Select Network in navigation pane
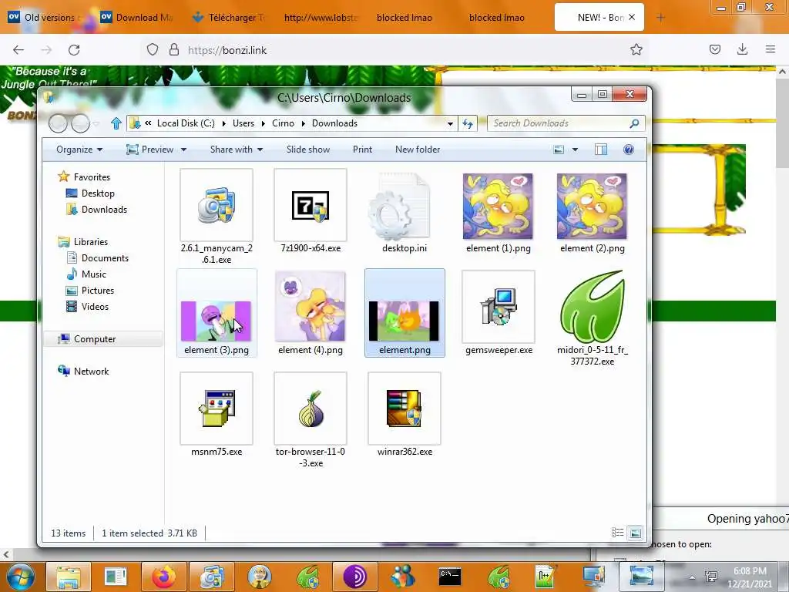The height and width of the screenshot is (592, 789). point(91,371)
